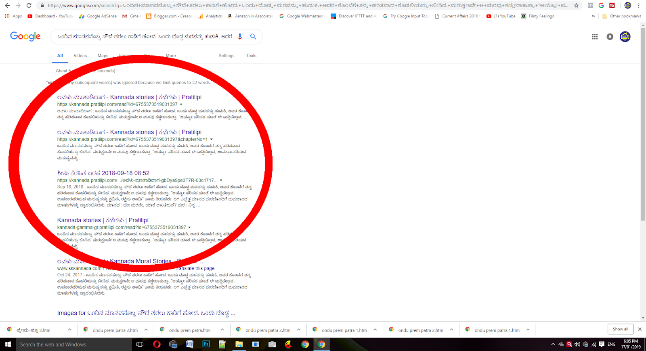646x351 pixels.
Task: Launch Opera from the taskbar
Action: pos(157,345)
